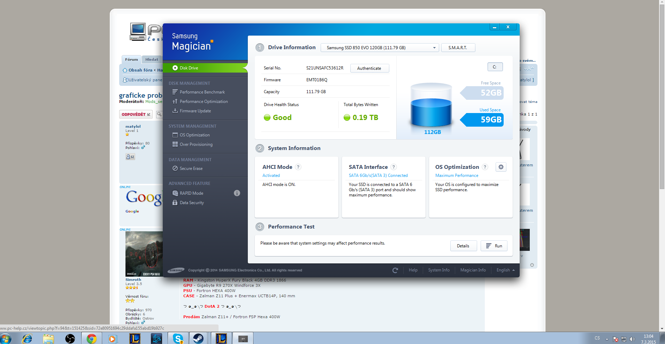The width and height of the screenshot is (665, 344).
Task: Click browser vertical scrollbar thumb
Action: (x=662, y=97)
